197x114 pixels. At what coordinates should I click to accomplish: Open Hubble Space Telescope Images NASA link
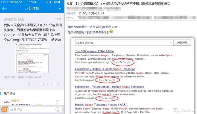[x=101, y=105]
